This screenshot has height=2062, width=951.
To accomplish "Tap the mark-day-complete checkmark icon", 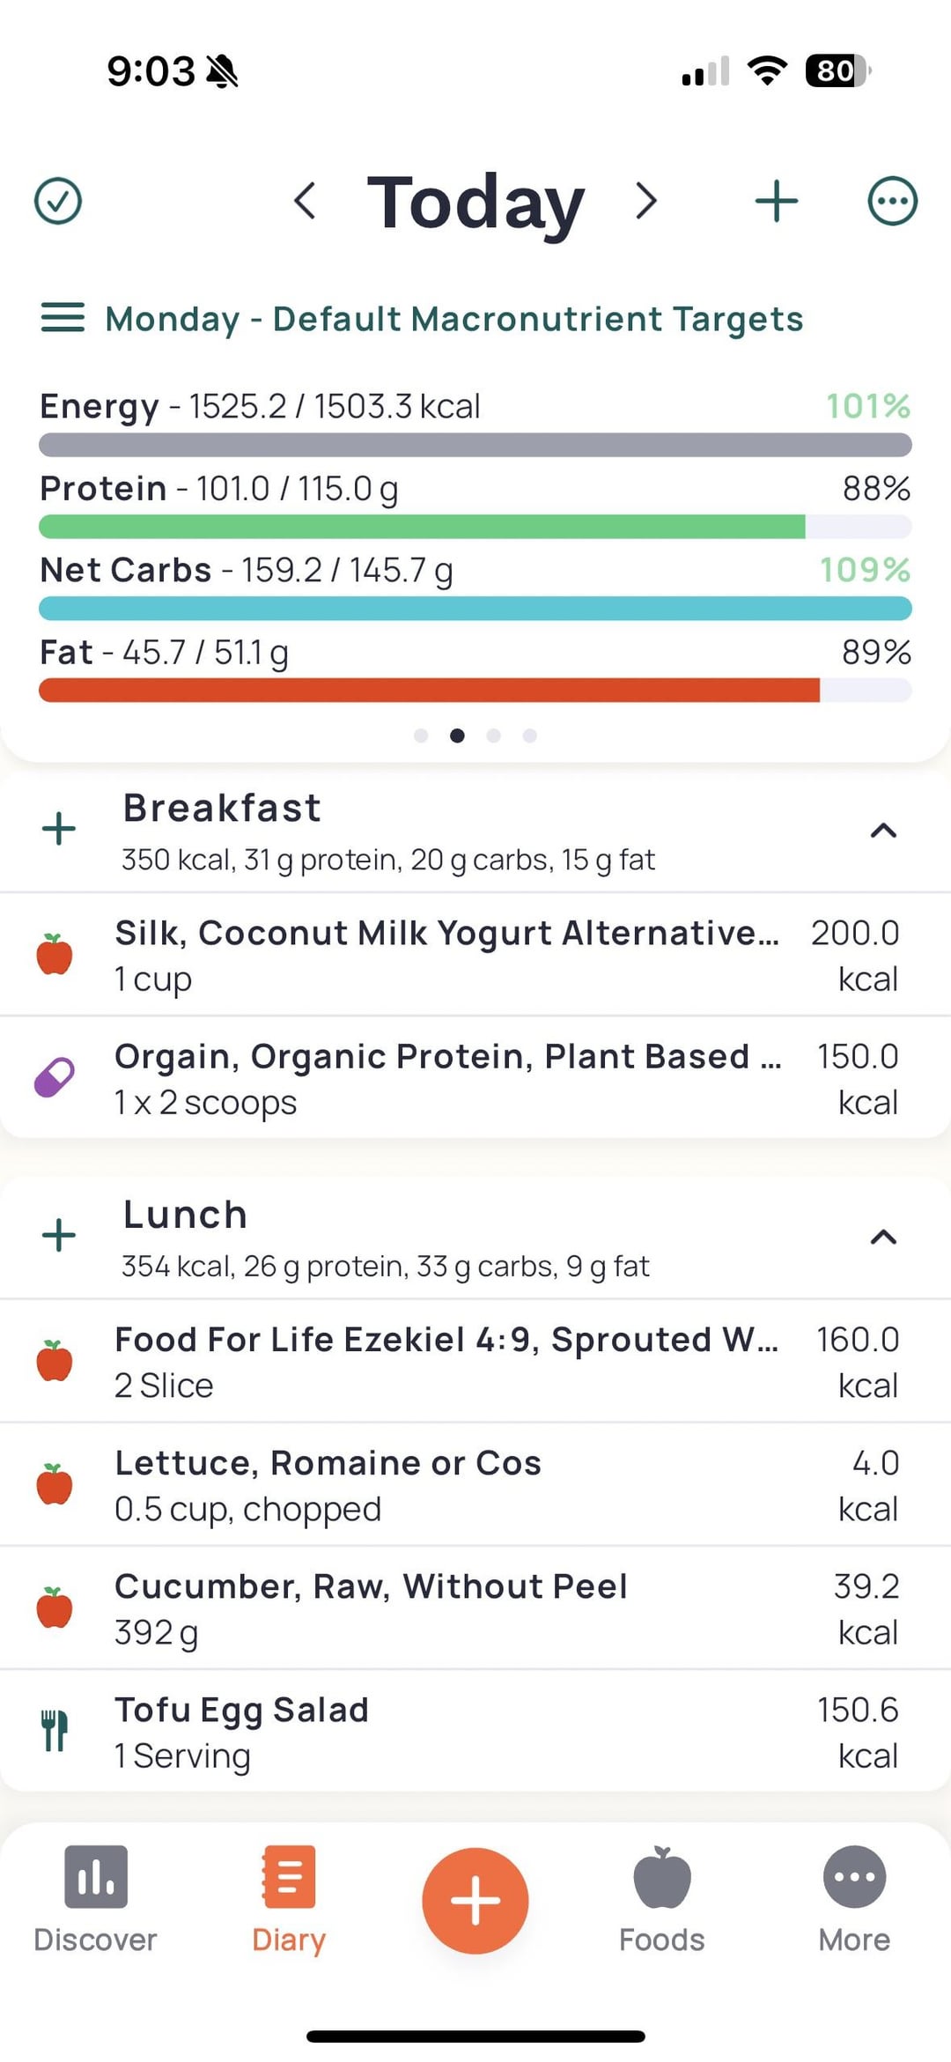I will [x=58, y=201].
